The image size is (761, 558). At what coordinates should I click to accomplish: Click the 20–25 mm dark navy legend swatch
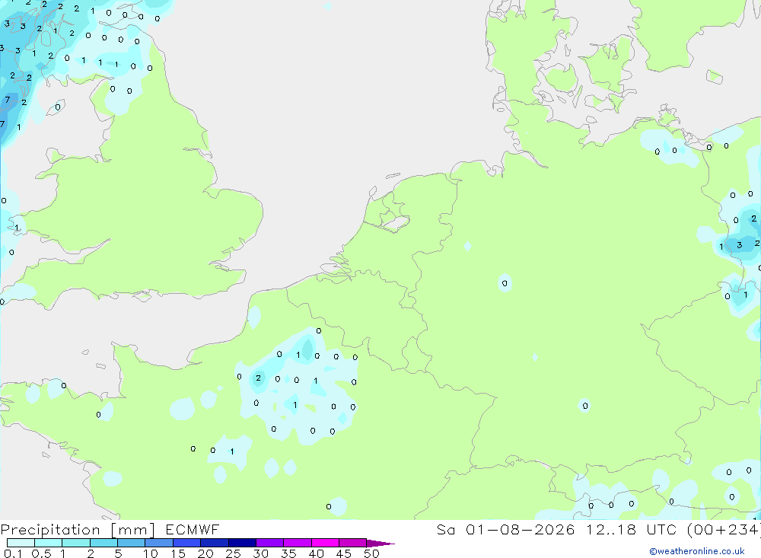(214, 543)
